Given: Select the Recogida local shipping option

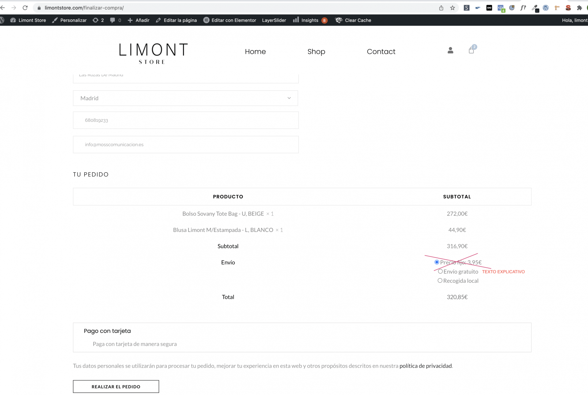Looking at the screenshot, I should tap(440, 281).
